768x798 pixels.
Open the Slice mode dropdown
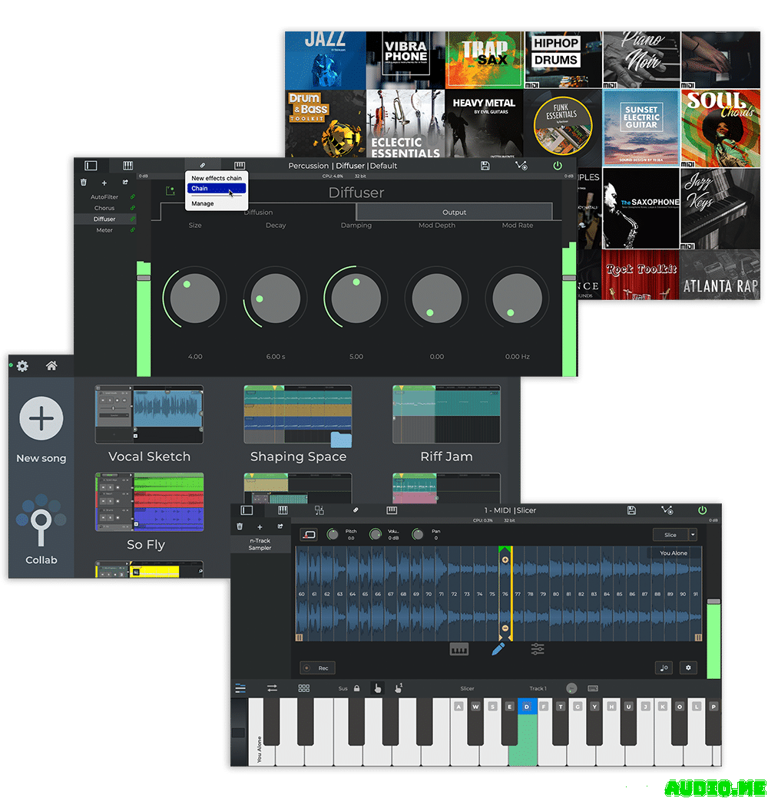point(670,535)
